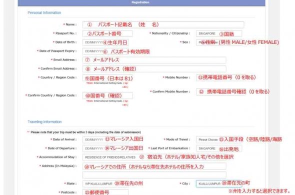Click the Registration header bar
This screenshot has width=295, height=195.
pyautogui.click(x=141, y=2)
